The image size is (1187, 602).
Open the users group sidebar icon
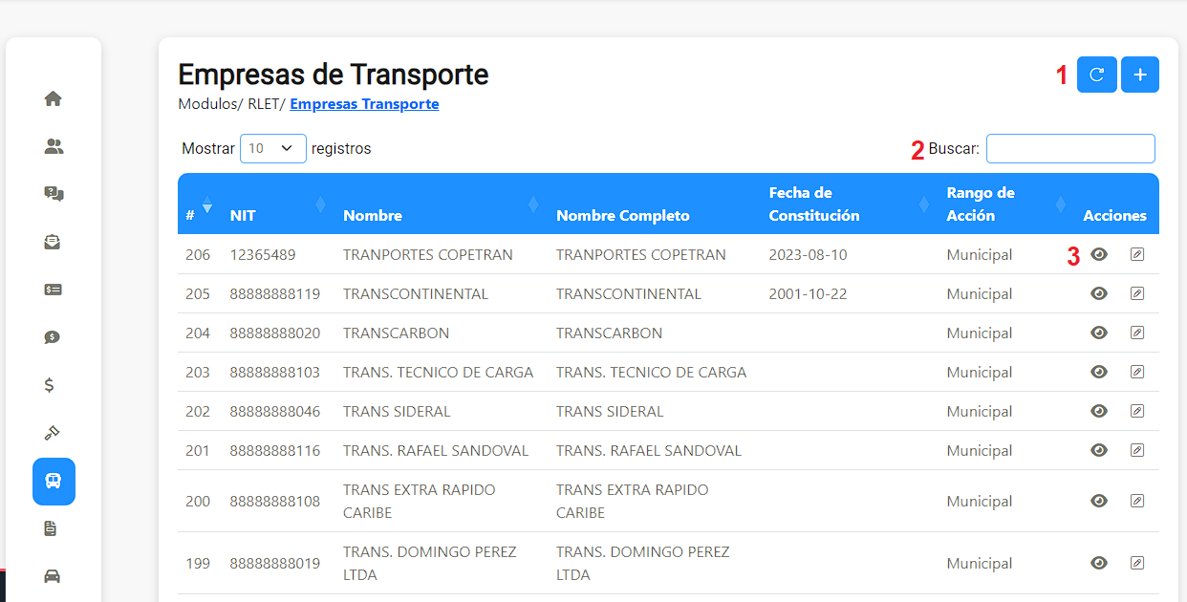click(54, 146)
